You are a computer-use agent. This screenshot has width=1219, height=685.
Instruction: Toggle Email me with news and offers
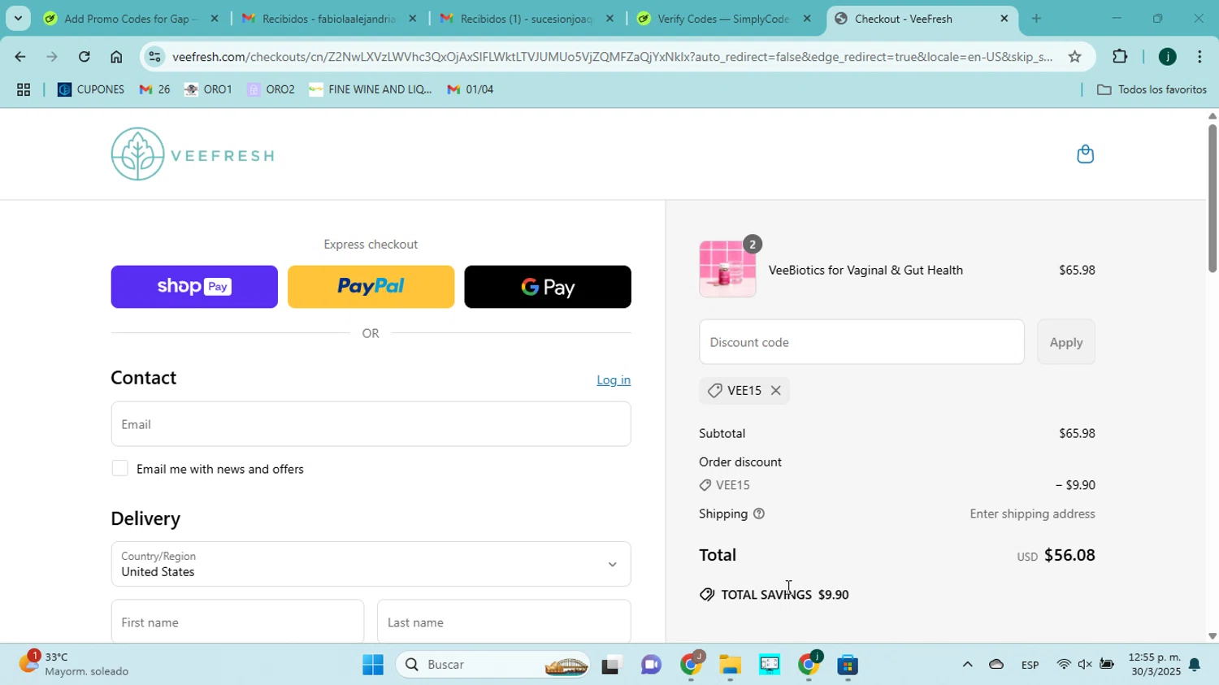click(x=119, y=469)
